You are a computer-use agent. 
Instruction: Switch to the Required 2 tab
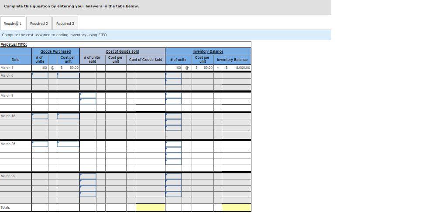click(x=39, y=24)
